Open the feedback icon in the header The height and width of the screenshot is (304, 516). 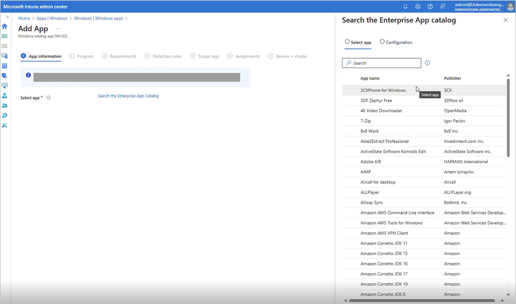pyautogui.click(x=443, y=7)
